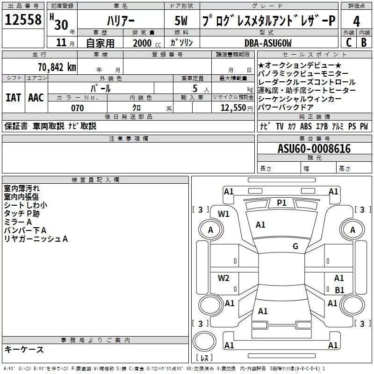The image size is (374, 374).
Task: Click the lot number 12558
Action: click(x=23, y=20)
